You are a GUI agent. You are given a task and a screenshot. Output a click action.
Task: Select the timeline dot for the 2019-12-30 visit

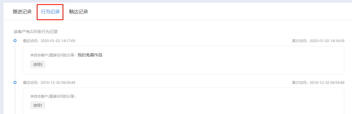tap(15, 82)
